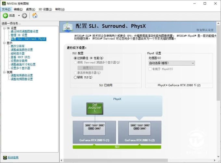Toggle 专用于 PhysX checkbox
Screen dimensions: 221x163
pos(150,69)
